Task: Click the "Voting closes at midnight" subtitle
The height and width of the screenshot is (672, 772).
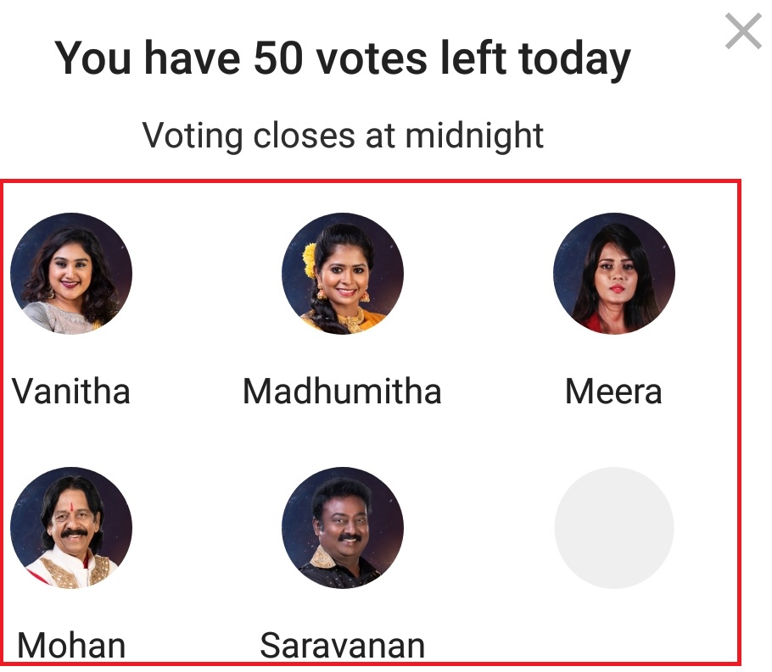Action: pos(343,135)
